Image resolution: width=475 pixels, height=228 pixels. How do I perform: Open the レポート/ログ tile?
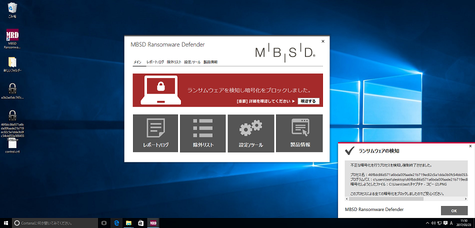[x=155, y=132]
